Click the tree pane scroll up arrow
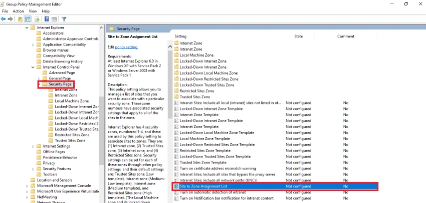Viewport: 426px width, 203px height. [101, 27]
